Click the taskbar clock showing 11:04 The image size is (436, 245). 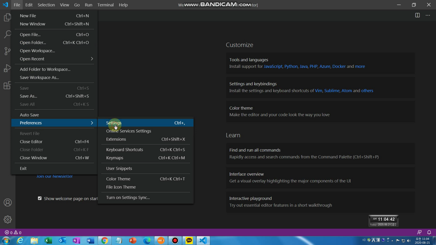422,241
